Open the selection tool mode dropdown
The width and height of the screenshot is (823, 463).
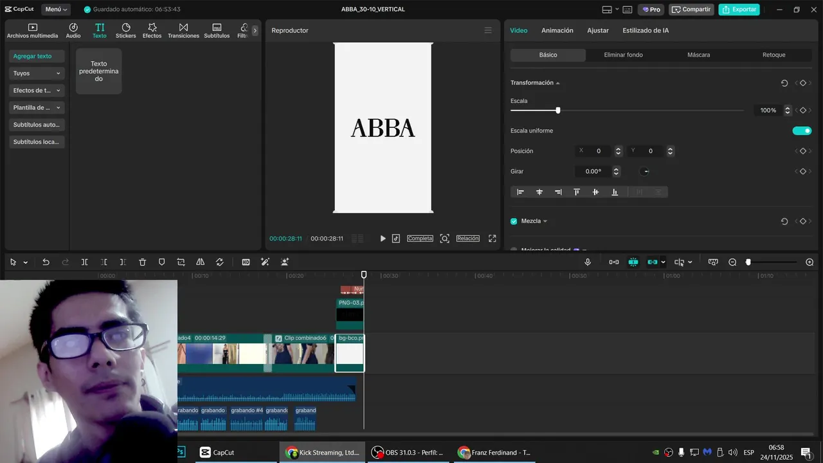(26, 262)
